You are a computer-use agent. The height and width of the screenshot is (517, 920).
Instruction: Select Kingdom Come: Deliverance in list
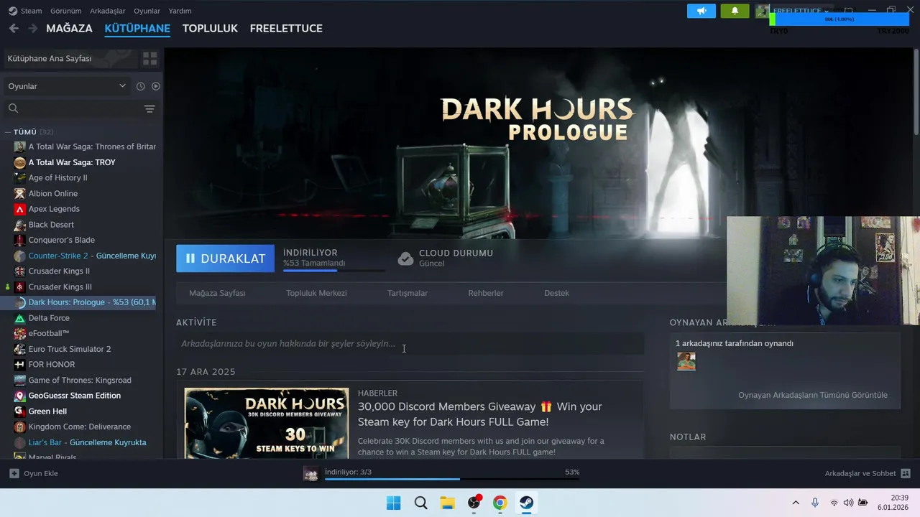80,427
